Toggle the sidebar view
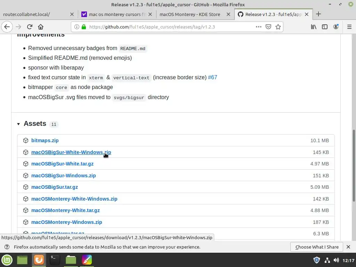 coord(325,27)
